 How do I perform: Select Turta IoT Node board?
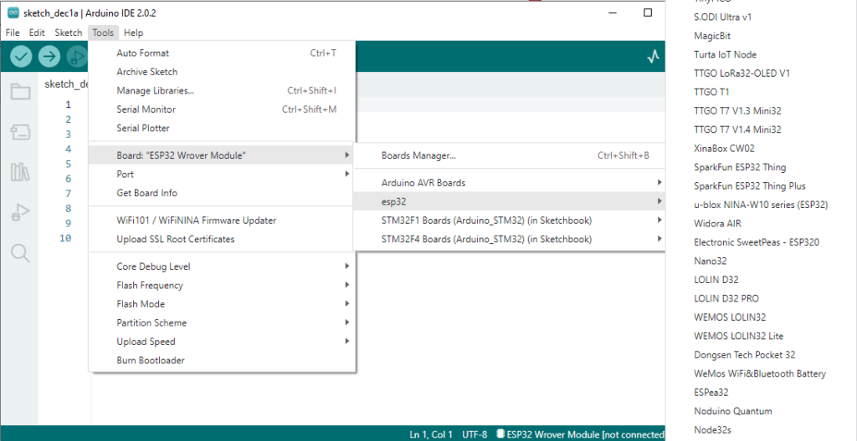tap(726, 54)
